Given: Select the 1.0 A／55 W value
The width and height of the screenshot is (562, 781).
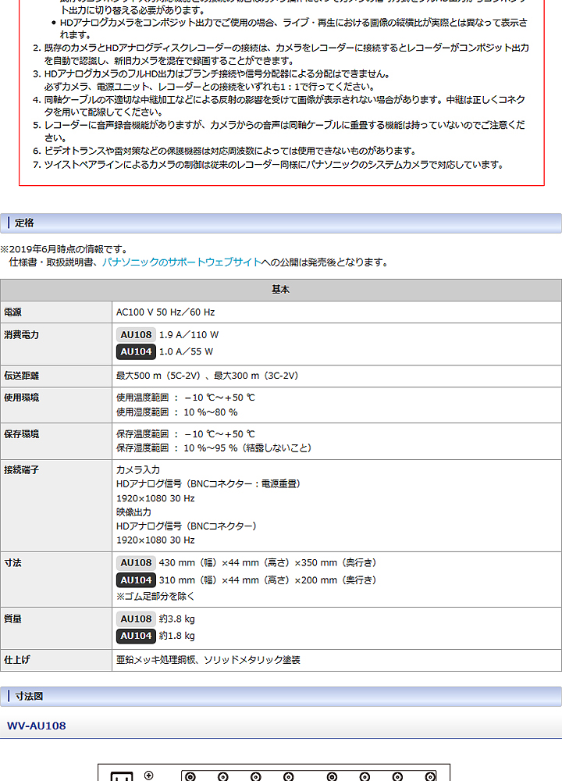Looking at the screenshot, I should click(x=186, y=351).
